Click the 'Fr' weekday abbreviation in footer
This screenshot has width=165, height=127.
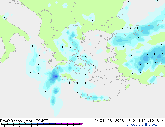[x=96, y=121]
